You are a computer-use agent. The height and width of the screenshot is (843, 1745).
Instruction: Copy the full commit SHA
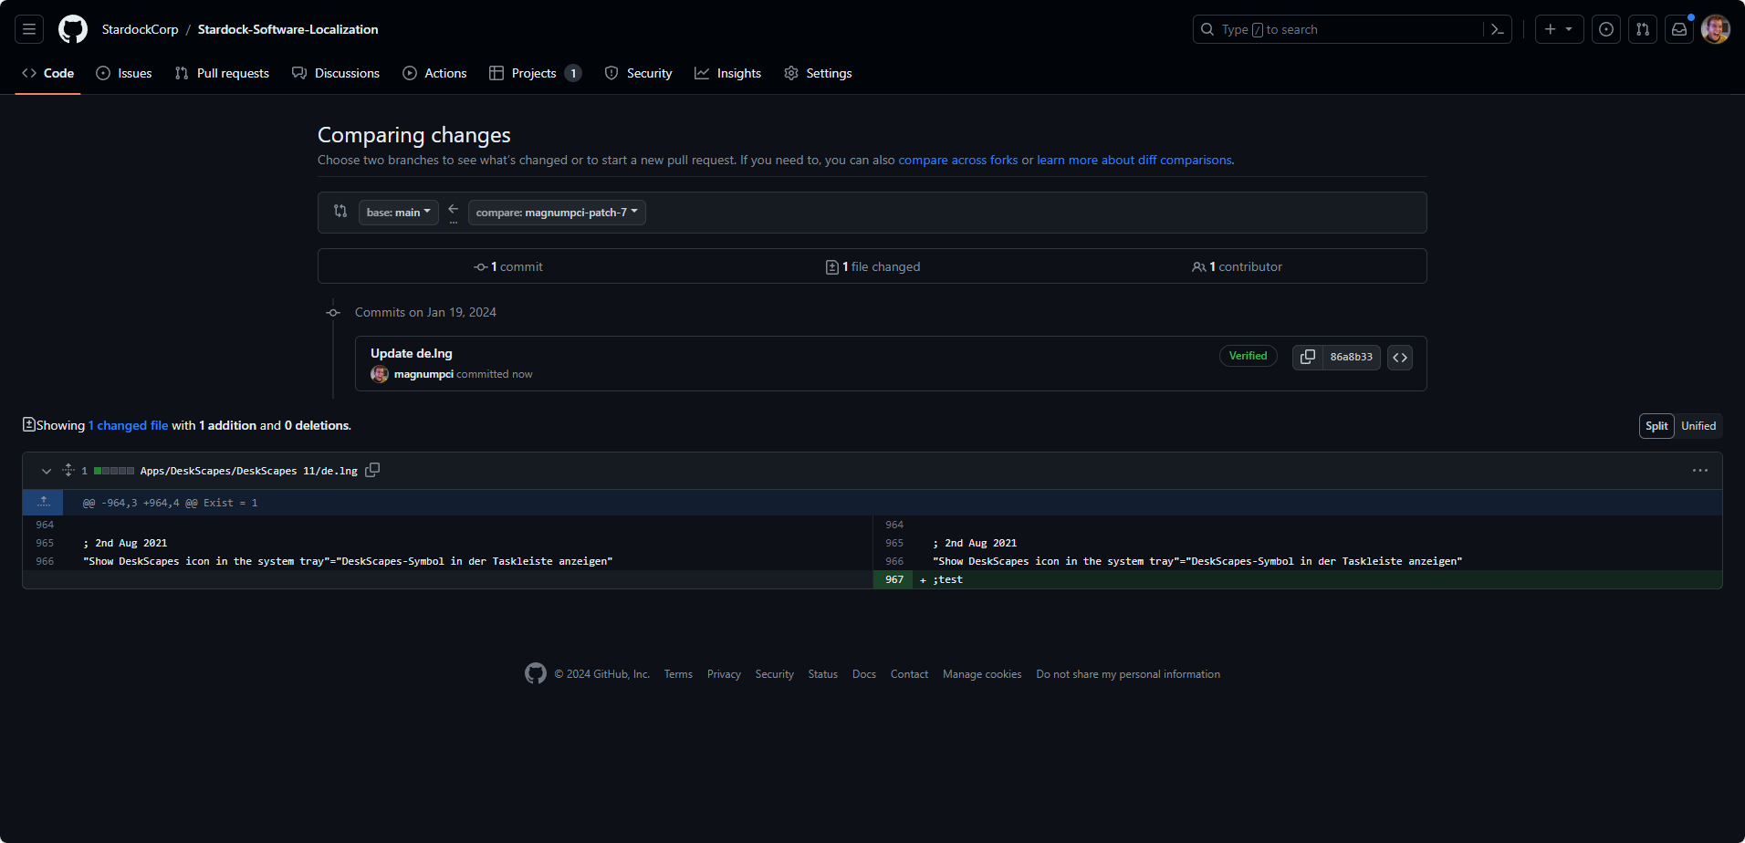[x=1308, y=357]
